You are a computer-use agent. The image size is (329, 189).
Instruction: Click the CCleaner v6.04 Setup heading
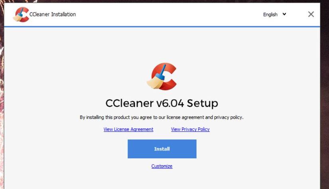tap(162, 103)
